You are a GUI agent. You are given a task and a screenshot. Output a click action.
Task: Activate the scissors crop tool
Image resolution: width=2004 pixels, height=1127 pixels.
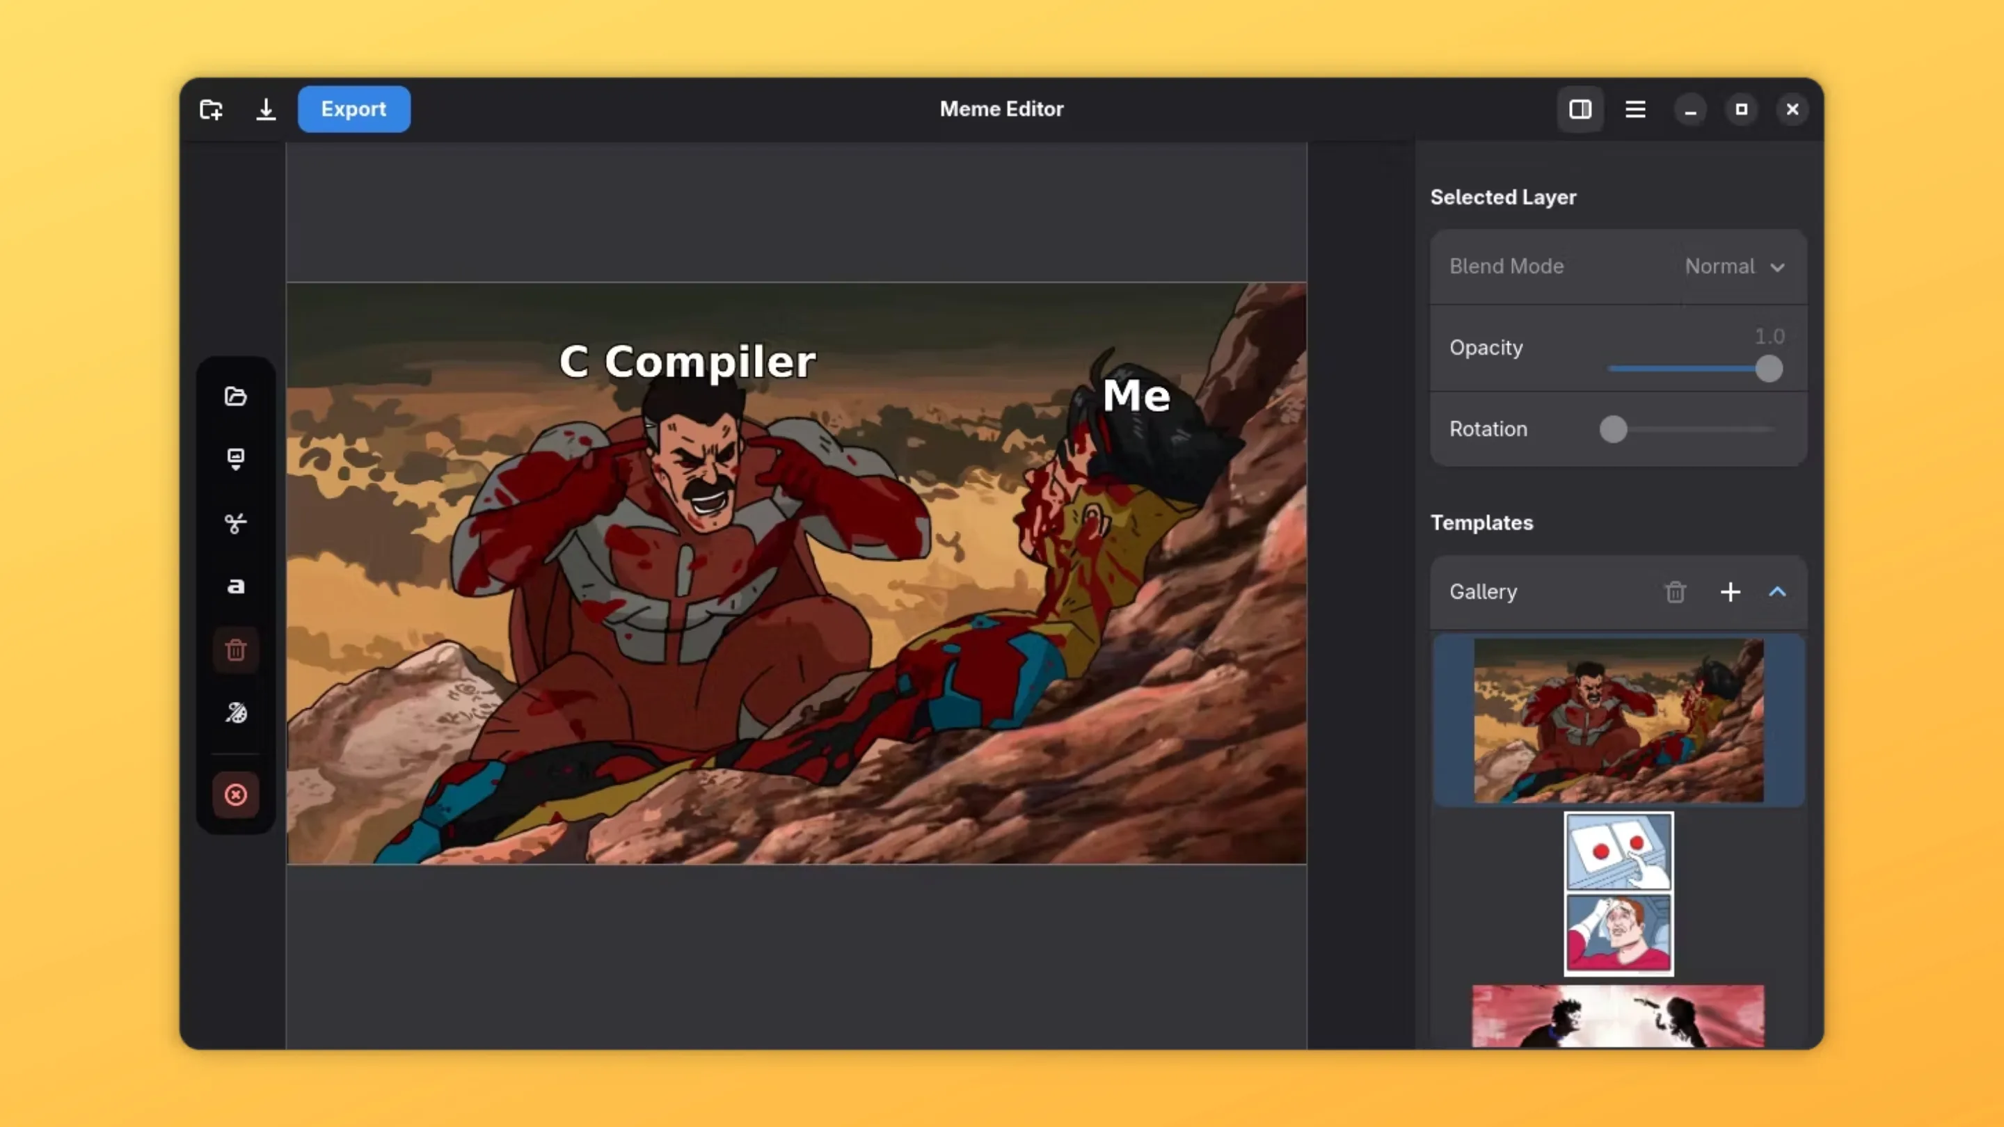tap(236, 522)
